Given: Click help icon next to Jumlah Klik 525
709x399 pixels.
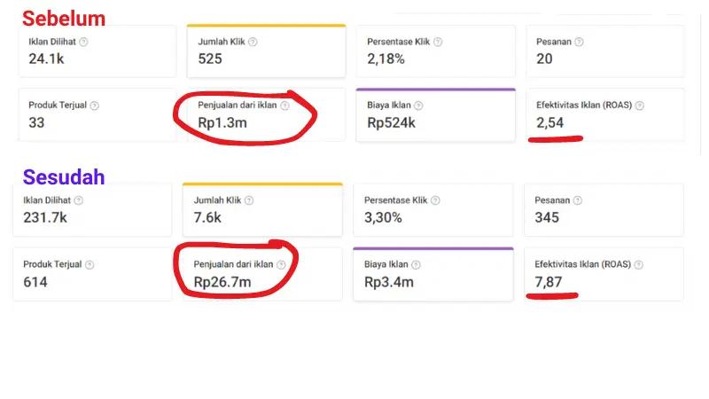Looking at the screenshot, I should point(253,42).
